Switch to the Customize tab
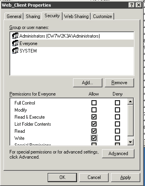Image resolution: width=145 pixels, height=186 pixels. tap(102, 16)
